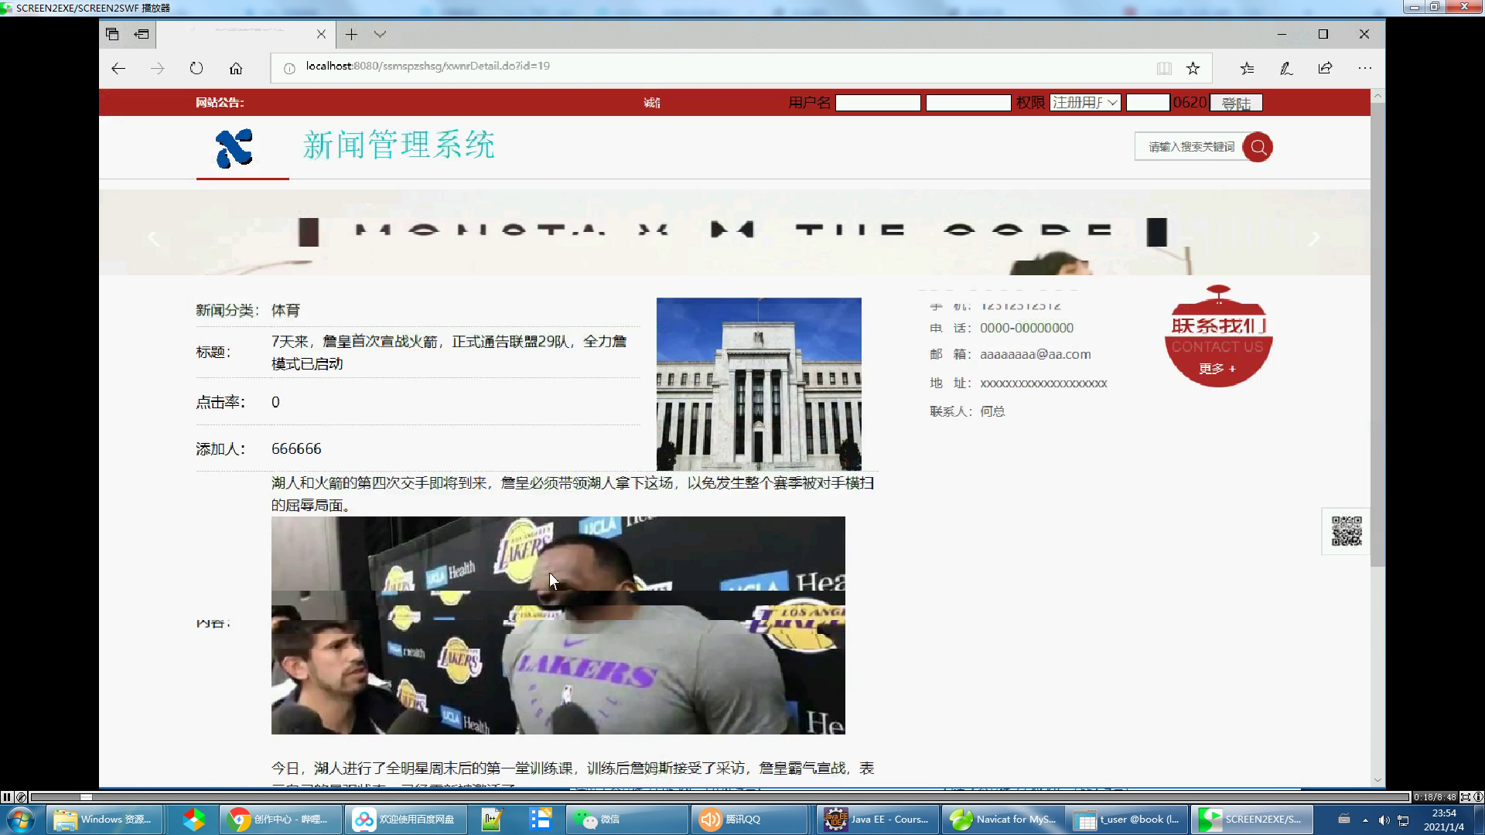Image resolution: width=1485 pixels, height=835 pixels.
Task: Open Java EE IDE taskbar item
Action: (877, 820)
